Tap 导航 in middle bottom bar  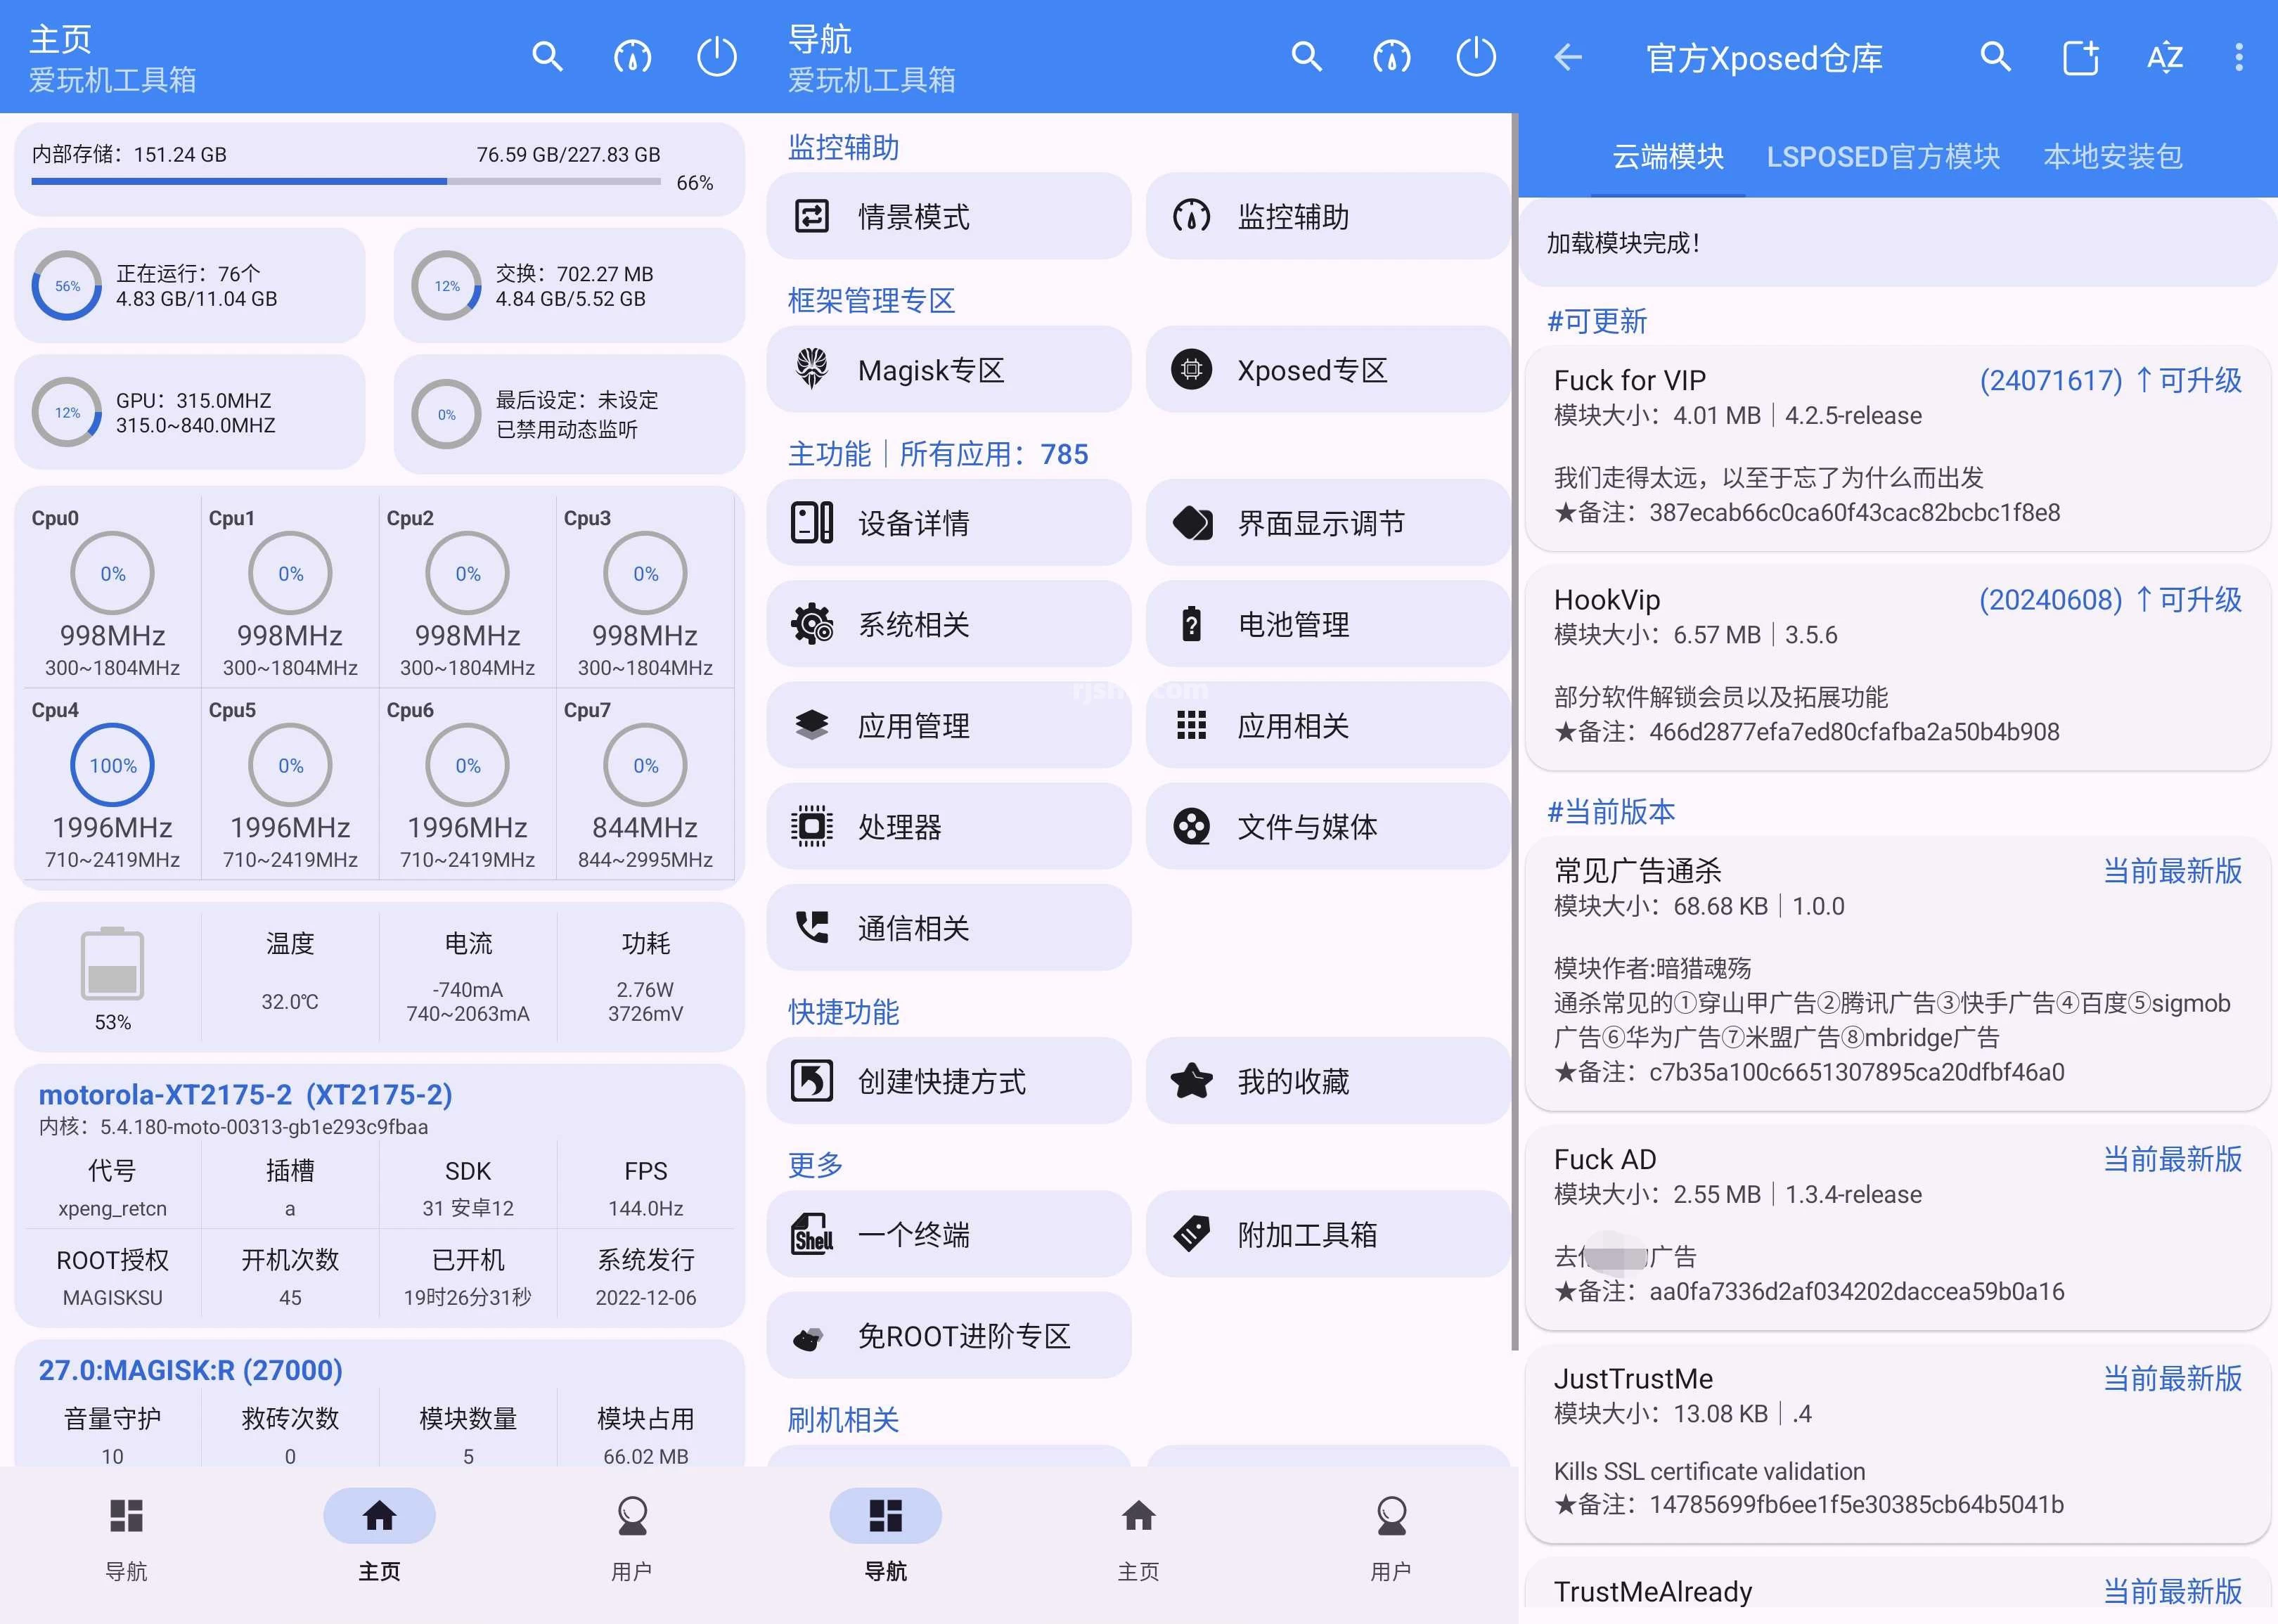[x=886, y=1539]
